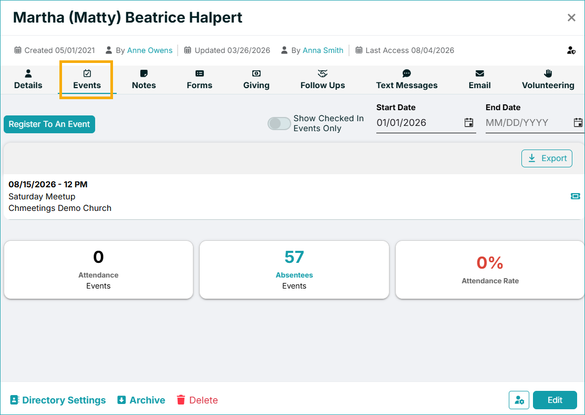Select the Volunteering tab
This screenshot has width=585, height=415.
[x=548, y=80]
